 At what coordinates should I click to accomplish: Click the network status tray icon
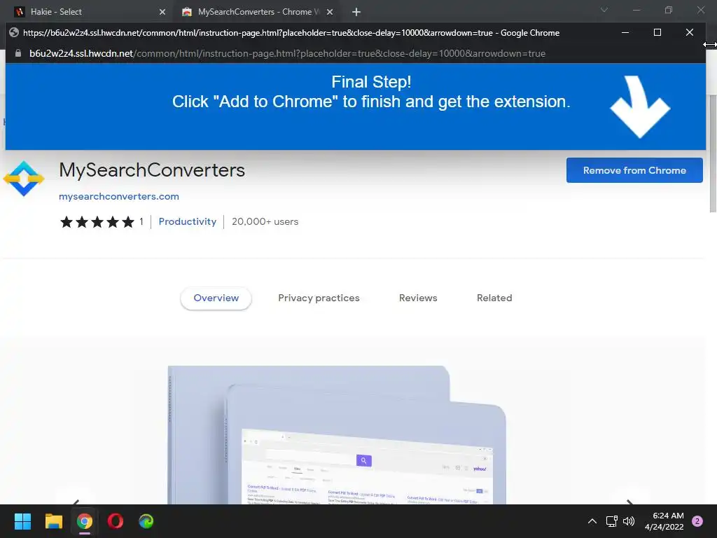pos(611,521)
